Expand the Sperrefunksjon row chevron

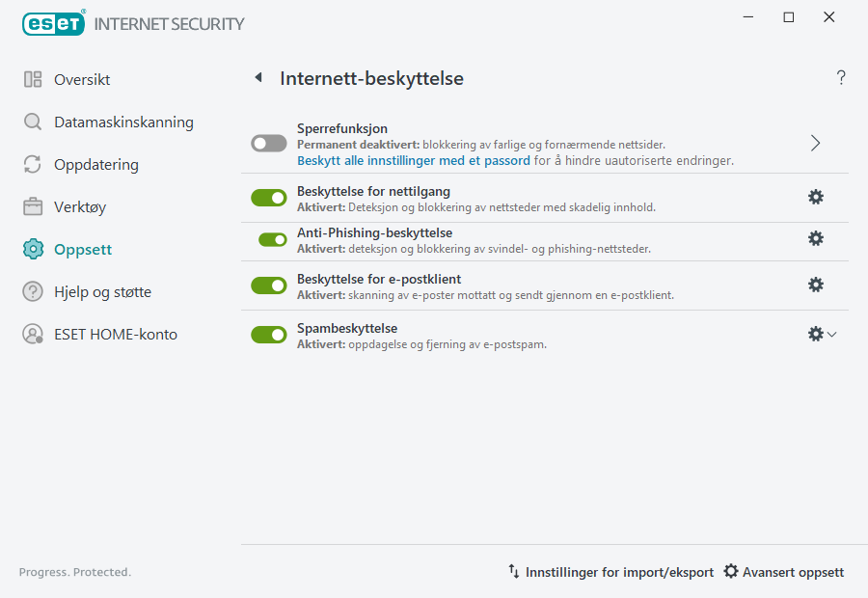815,142
